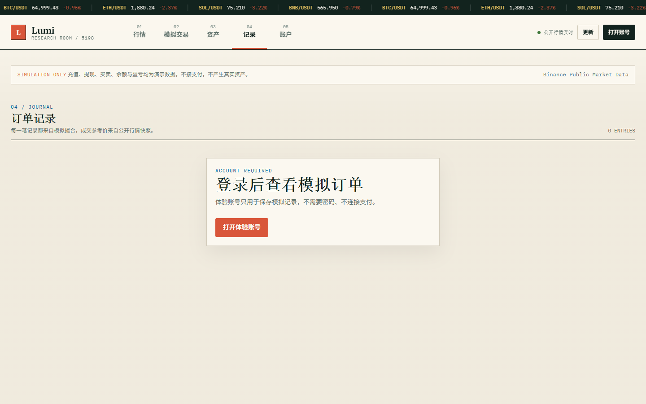This screenshot has height=404, width=646.
Task: Click the 0 ENTRIES counter
Action: point(622,131)
